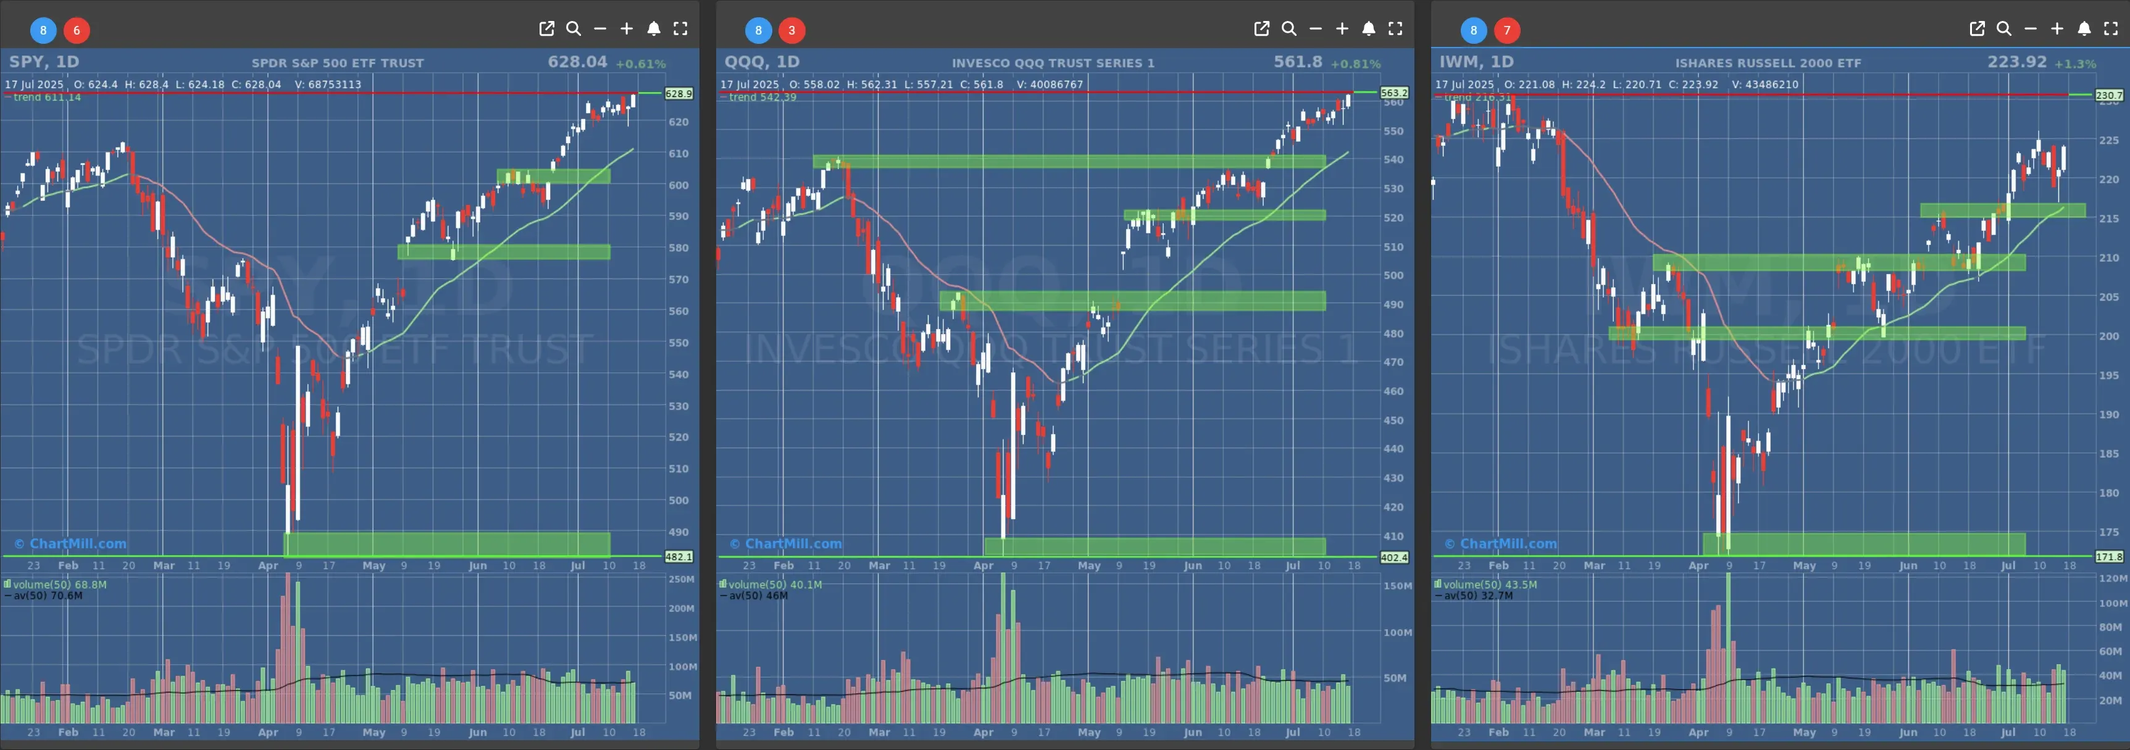Click QQQ volume value V: 40086767
This screenshot has height=750, width=2130.
pos(1050,85)
